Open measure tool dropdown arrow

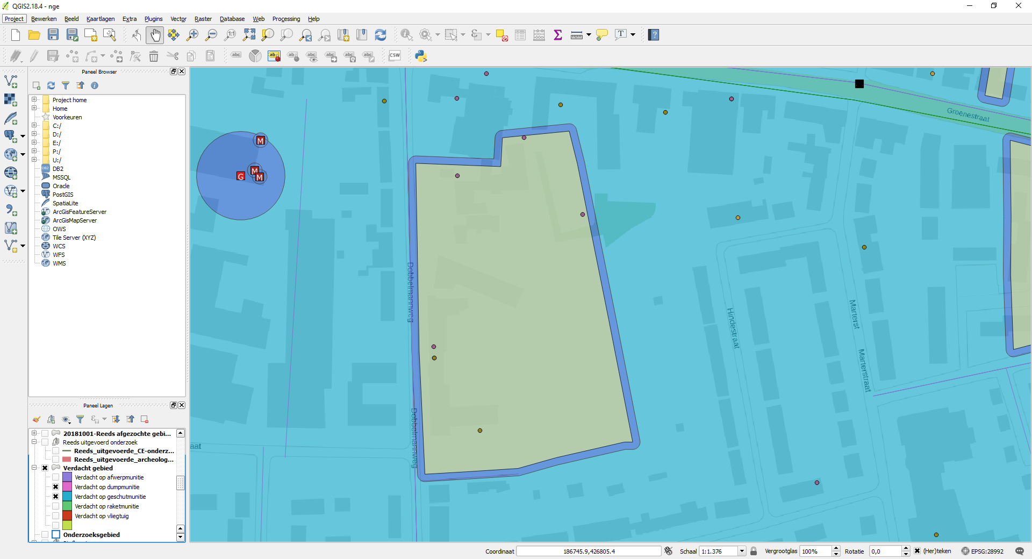tap(589, 35)
